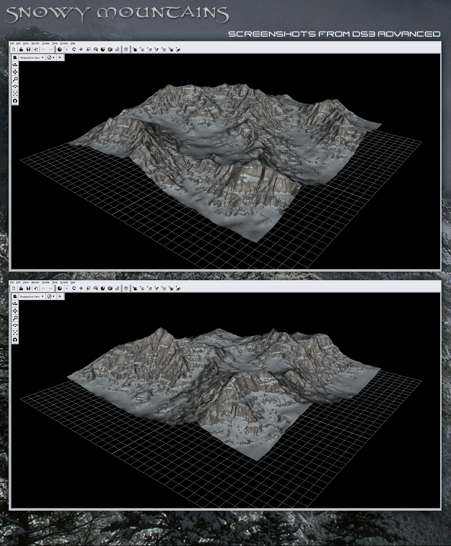Open Render menu in lower window
Image resolution: width=451 pixels, height=546 pixels.
tap(35, 282)
